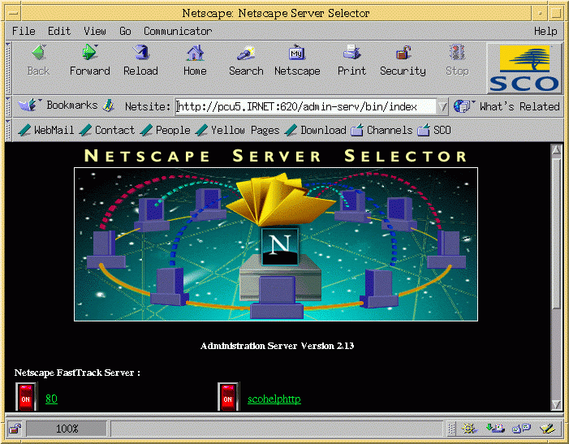The image size is (569, 444).
Task: Click the page location bookmark icon next to Netsite
Action: pyautogui.click(x=108, y=106)
